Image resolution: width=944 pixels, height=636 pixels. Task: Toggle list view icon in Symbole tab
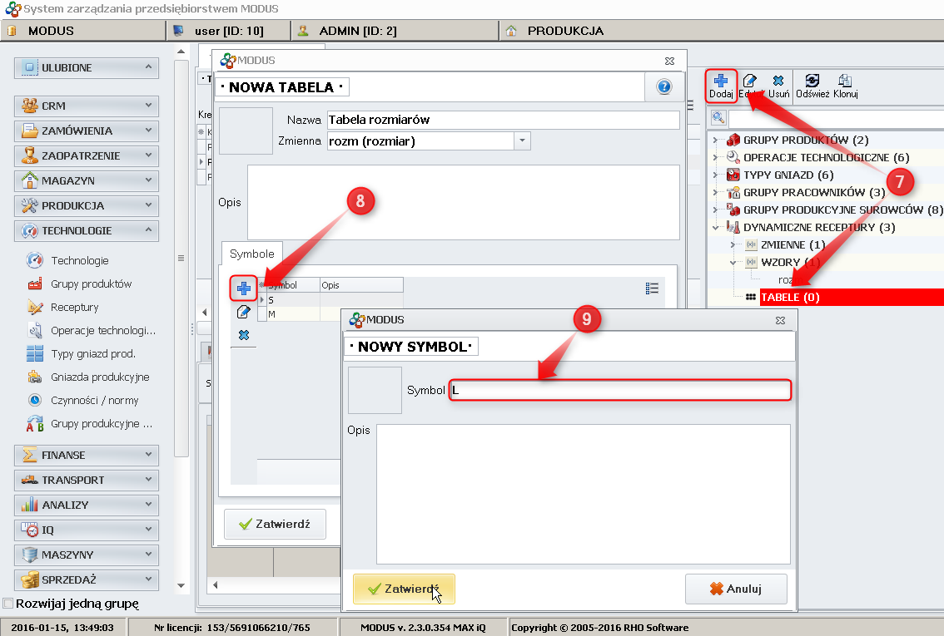[x=652, y=288]
